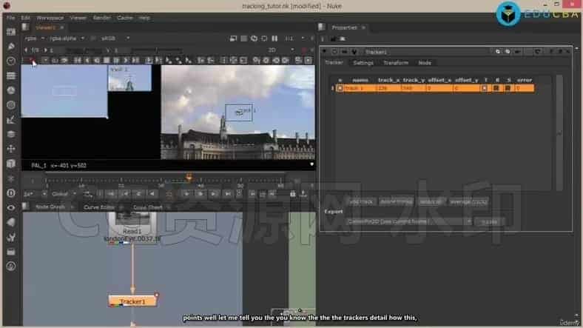
Task: Click the Deep nodes icon in left toolbar
Action: [x=11, y=193]
